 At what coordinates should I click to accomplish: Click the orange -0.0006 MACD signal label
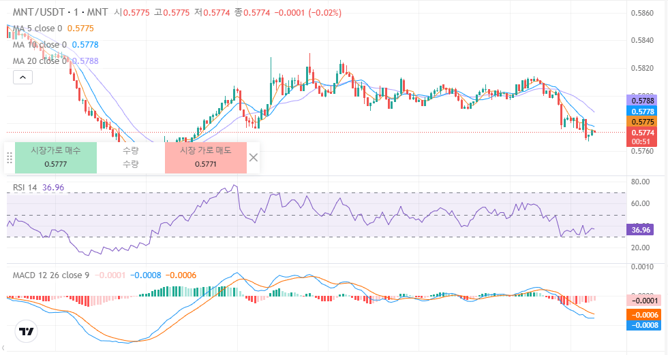[x=643, y=315]
